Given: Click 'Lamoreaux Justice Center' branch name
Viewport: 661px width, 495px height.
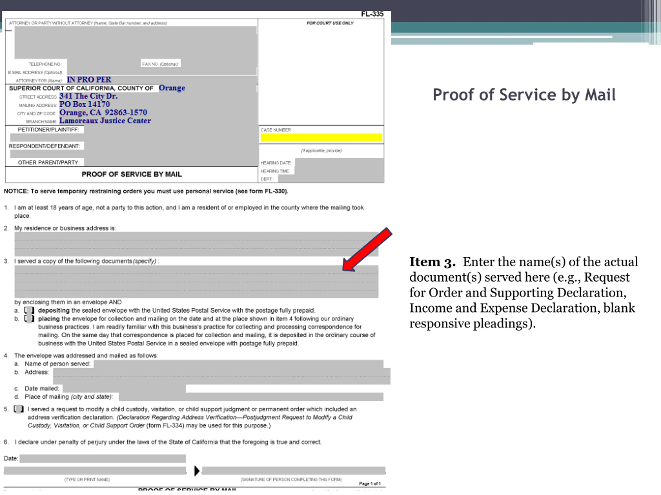Looking at the screenshot, I should pyautogui.click(x=105, y=121).
